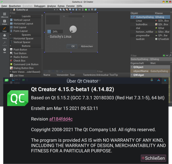Collapse the QWidget property group

tap(132, 75)
